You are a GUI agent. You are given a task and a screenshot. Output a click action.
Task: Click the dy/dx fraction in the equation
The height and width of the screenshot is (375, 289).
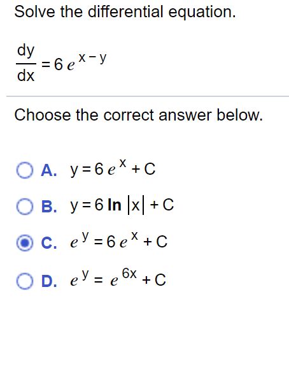[x=25, y=63]
